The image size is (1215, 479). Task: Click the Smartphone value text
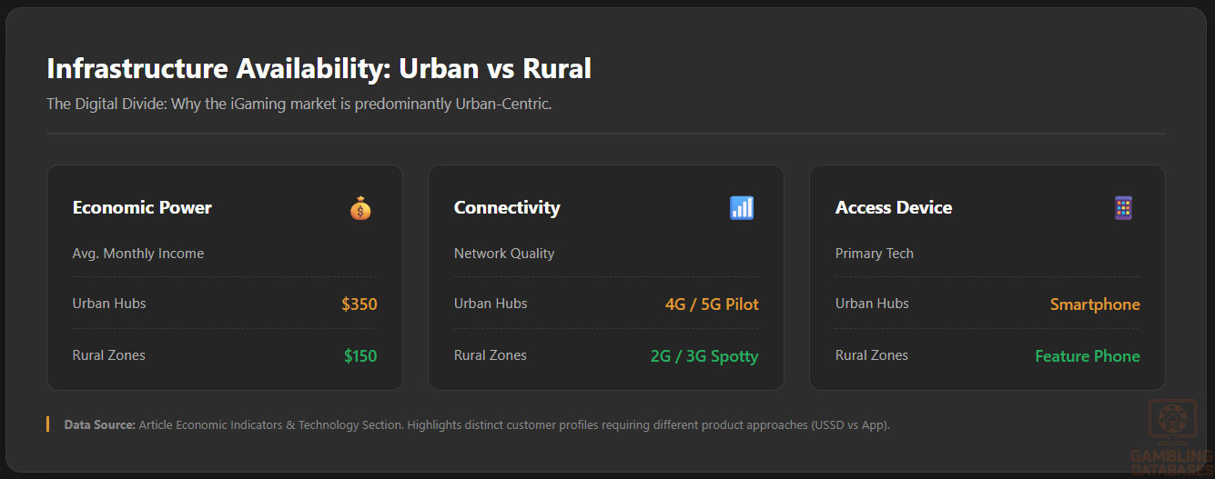point(1095,304)
